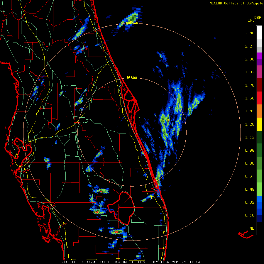Screen dimensions: 264x264
Task: Pick the light blue swatch beside 0.32
Action: tap(259, 199)
